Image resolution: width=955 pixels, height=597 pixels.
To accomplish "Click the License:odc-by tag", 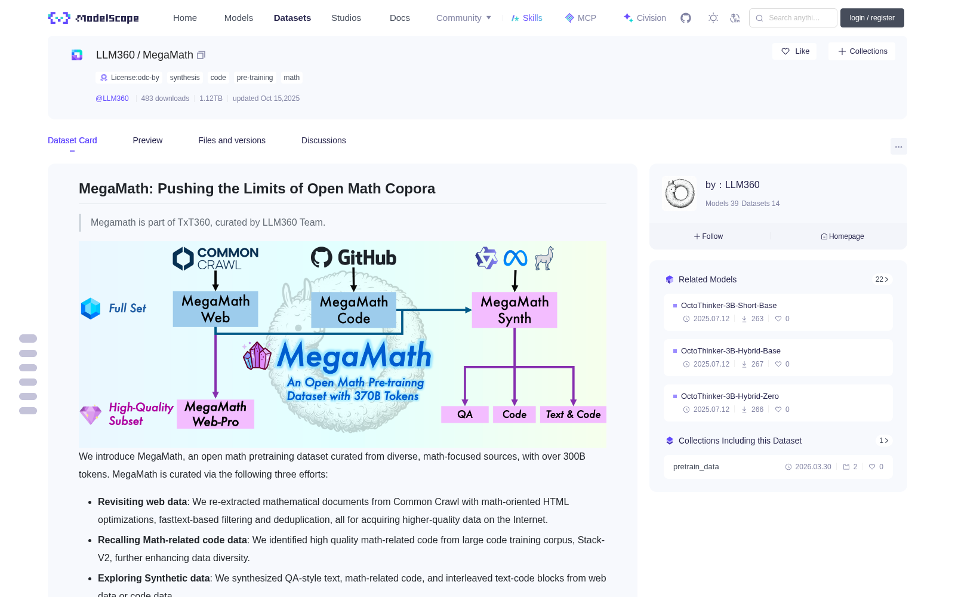I will tap(129, 78).
